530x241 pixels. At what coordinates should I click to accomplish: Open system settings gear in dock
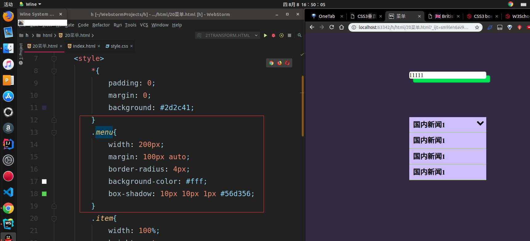tap(8, 160)
